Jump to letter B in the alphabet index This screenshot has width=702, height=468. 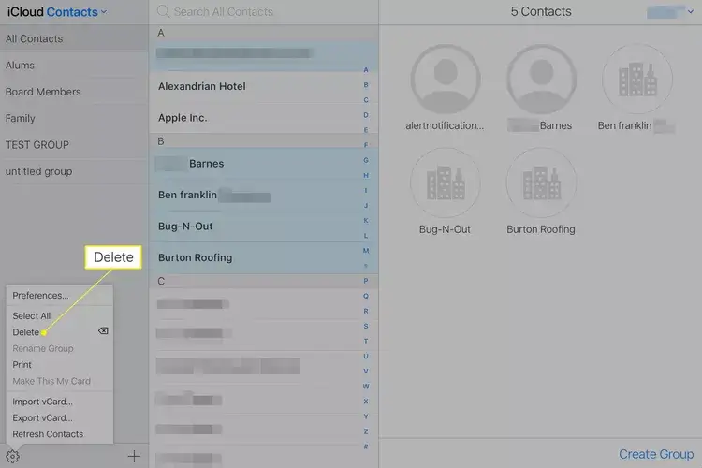pyautogui.click(x=366, y=85)
